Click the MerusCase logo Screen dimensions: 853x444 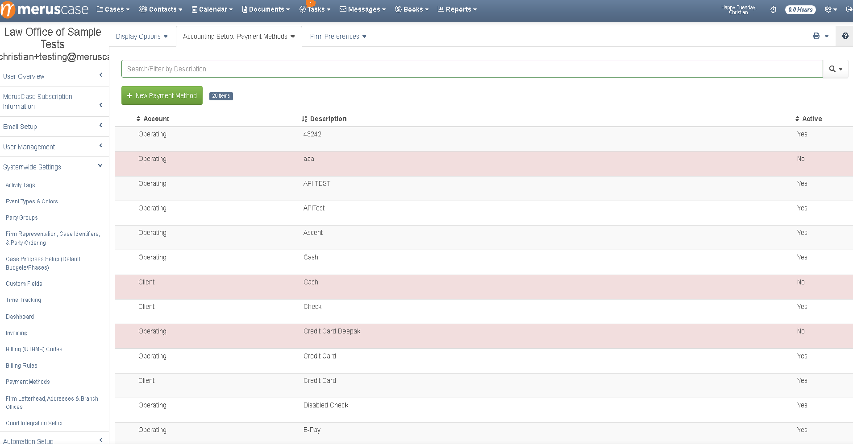pos(45,9)
